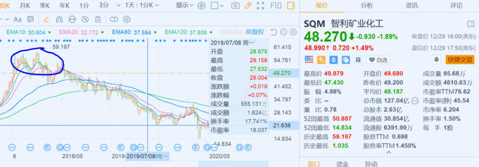This screenshot has height=167, width=479.
Task: Take a chart screenshot with the camera icon
Action: point(235,5)
